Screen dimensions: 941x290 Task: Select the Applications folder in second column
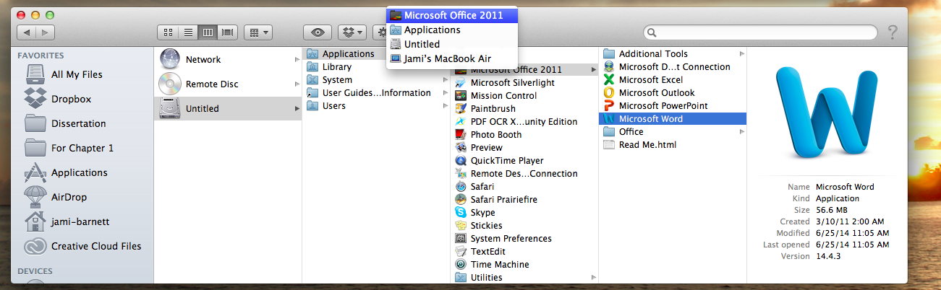(x=348, y=53)
